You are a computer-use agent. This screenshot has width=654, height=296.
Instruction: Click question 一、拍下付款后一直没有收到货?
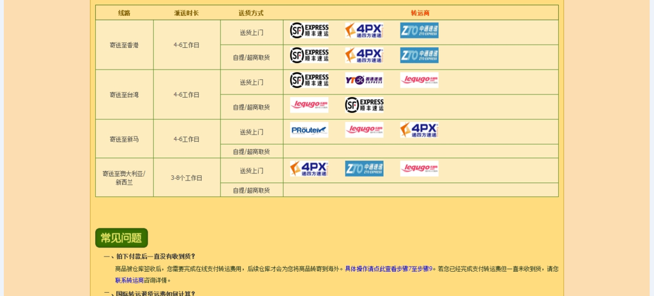click(149, 256)
